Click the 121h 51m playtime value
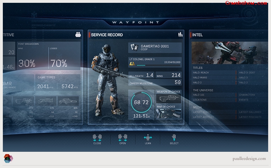Viewport: 271px width, 168px height. (x=142, y=116)
